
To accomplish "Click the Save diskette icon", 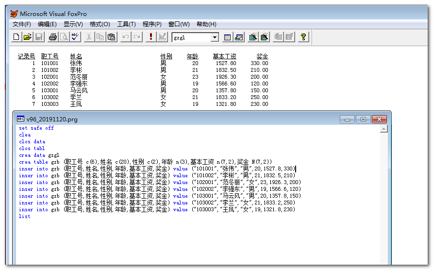I will 39,37.
